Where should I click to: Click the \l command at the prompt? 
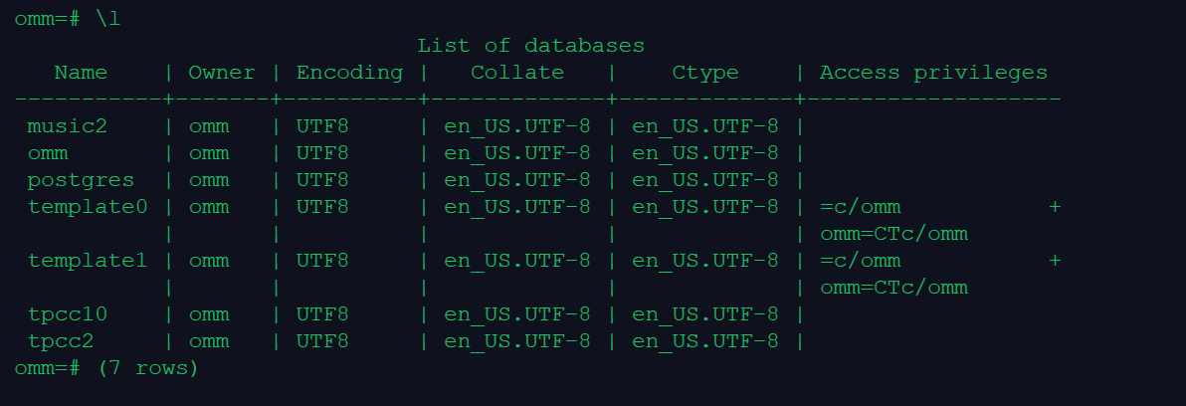108,19
